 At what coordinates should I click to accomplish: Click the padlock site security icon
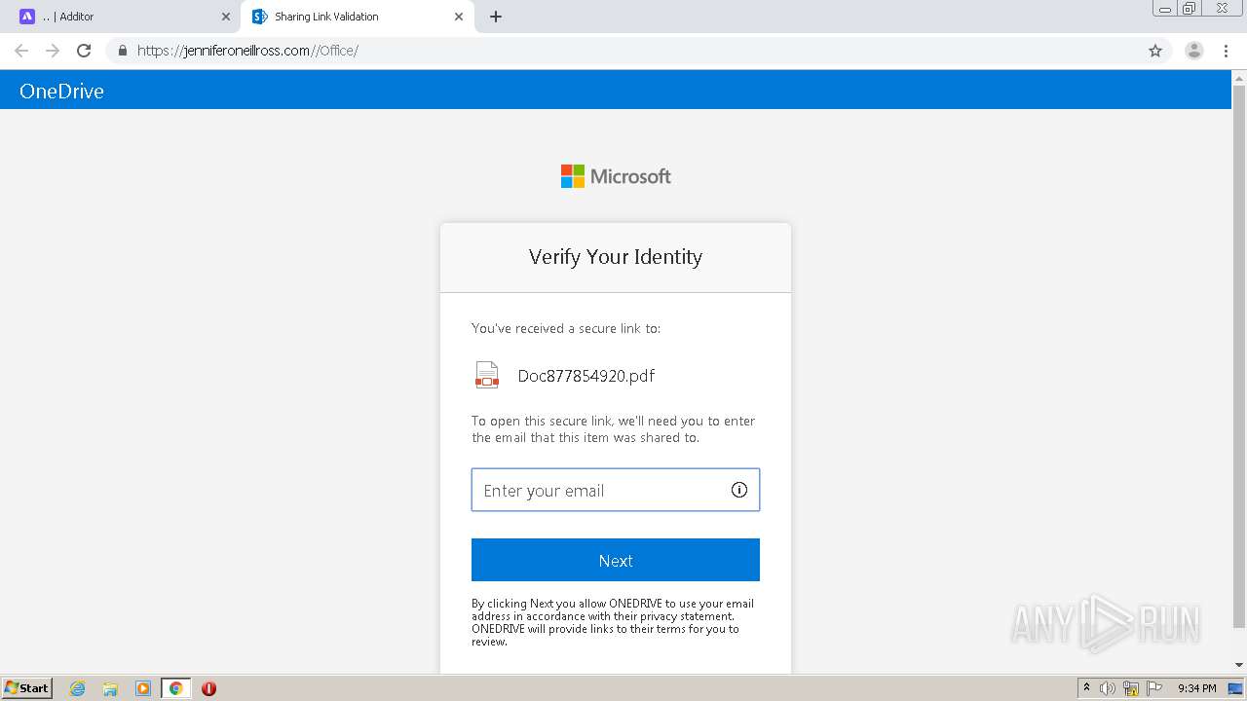122,51
